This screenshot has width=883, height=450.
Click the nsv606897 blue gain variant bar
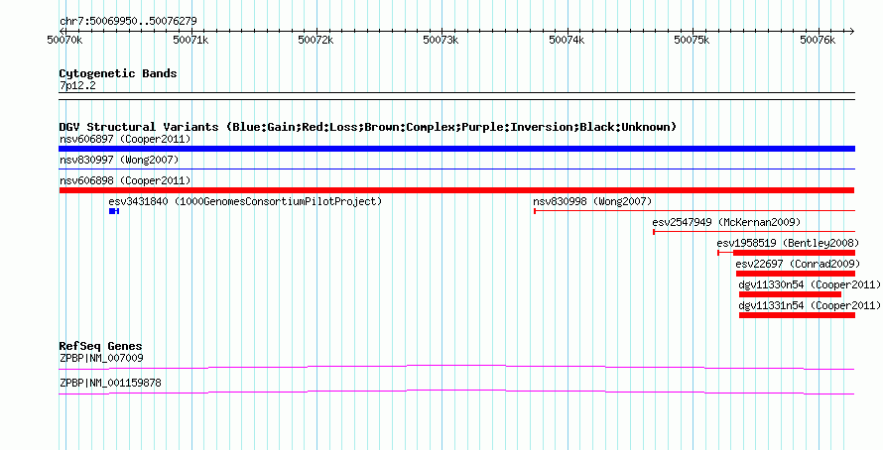[456, 149]
